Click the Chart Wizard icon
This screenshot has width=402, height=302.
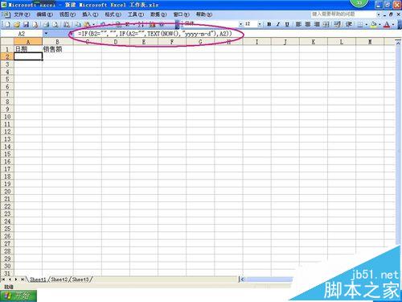[x=153, y=25]
